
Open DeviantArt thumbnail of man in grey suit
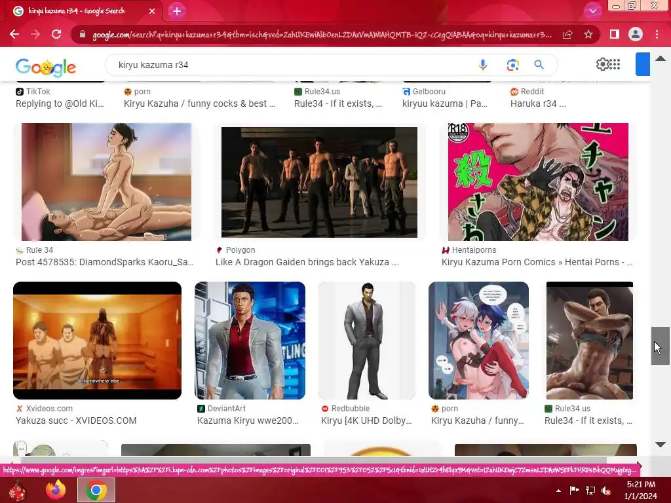250,341
